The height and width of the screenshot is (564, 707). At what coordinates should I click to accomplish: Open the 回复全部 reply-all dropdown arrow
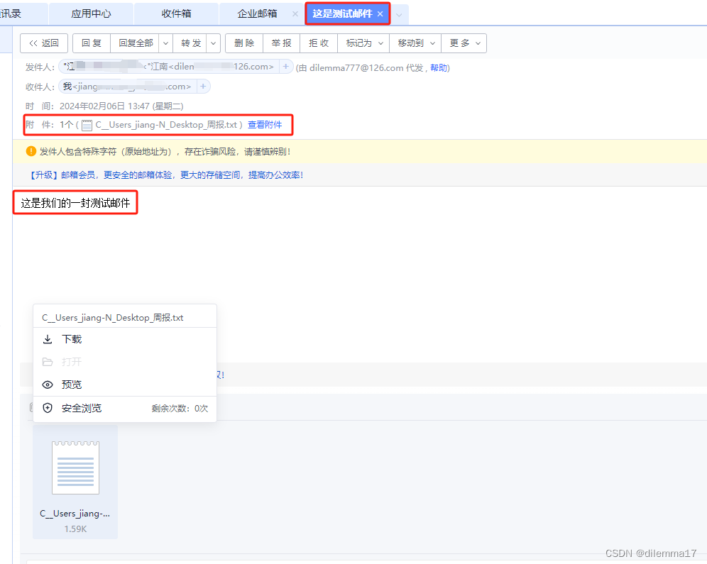pyautogui.click(x=165, y=43)
